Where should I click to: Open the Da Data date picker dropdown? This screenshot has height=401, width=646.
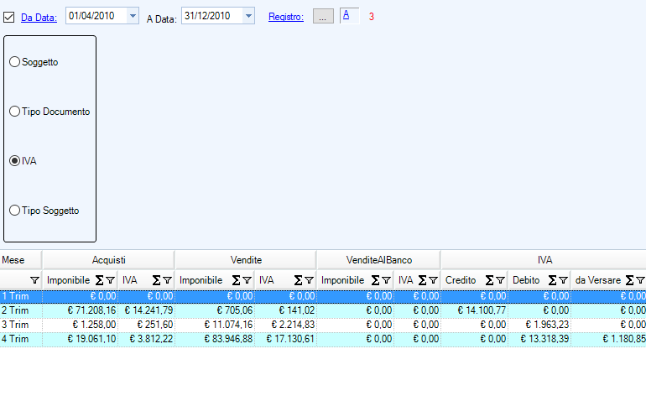pyautogui.click(x=133, y=16)
